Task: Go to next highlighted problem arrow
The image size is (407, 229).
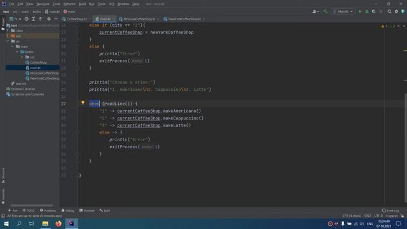Action: 404,26
